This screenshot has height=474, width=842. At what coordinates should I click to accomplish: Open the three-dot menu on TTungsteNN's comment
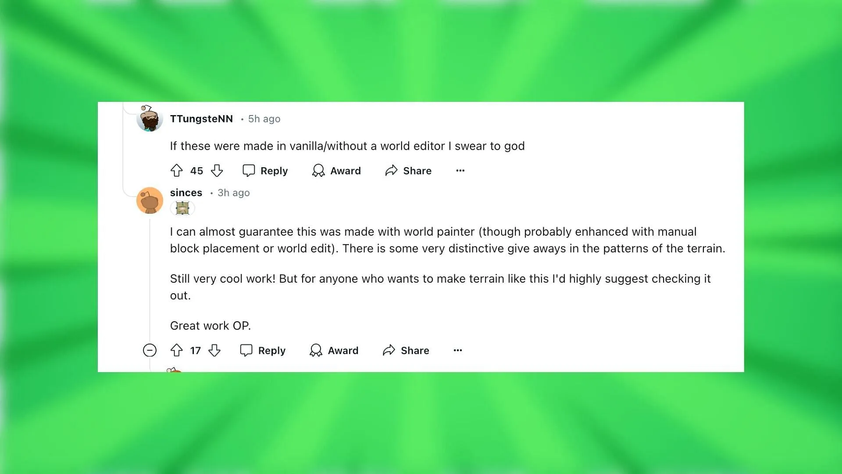[460, 170]
